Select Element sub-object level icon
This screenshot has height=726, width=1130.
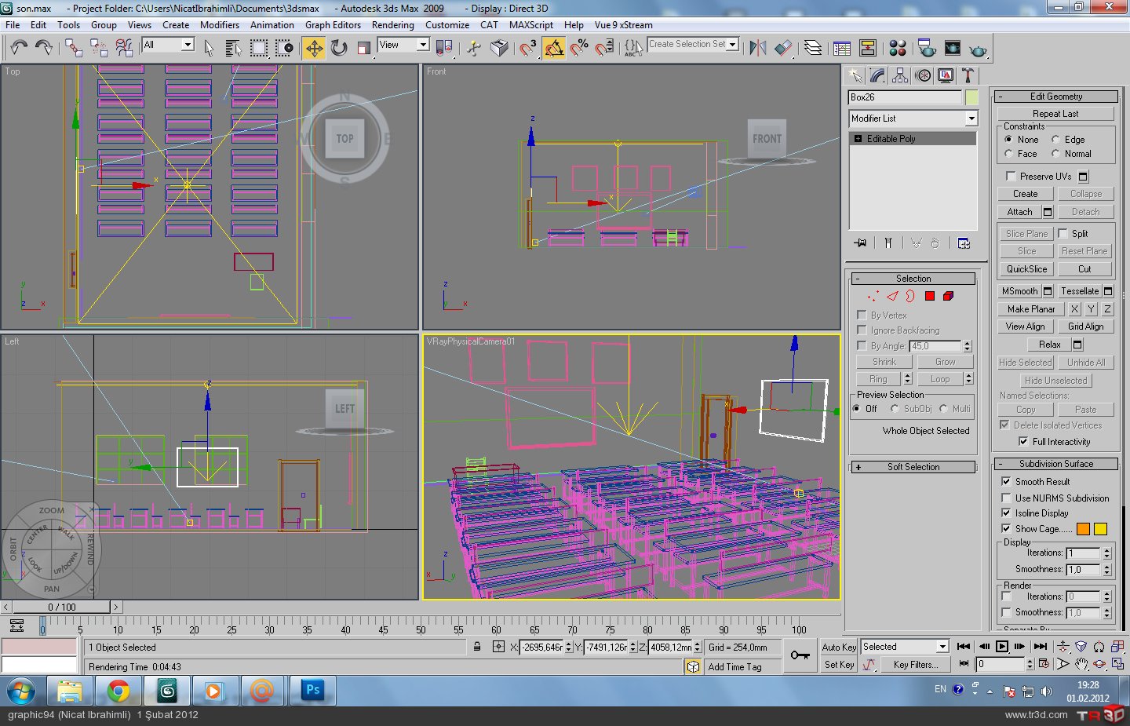[948, 296]
